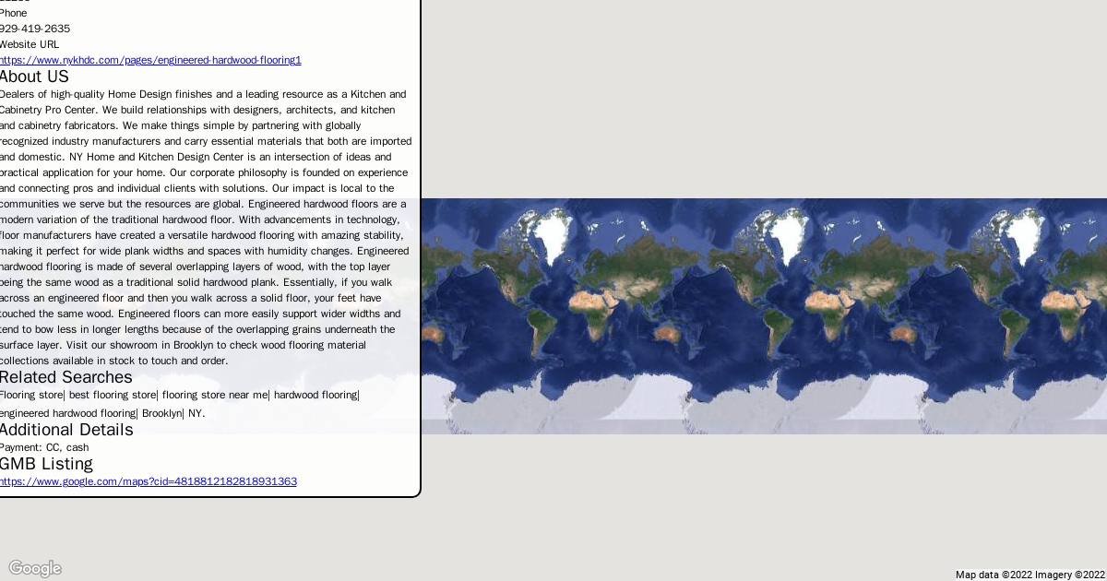Open the nykhdc.com engineered hardwood flooring link
Image resolution: width=1107 pixels, height=581 pixels.
pyautogui.click(x=150, y=60)
